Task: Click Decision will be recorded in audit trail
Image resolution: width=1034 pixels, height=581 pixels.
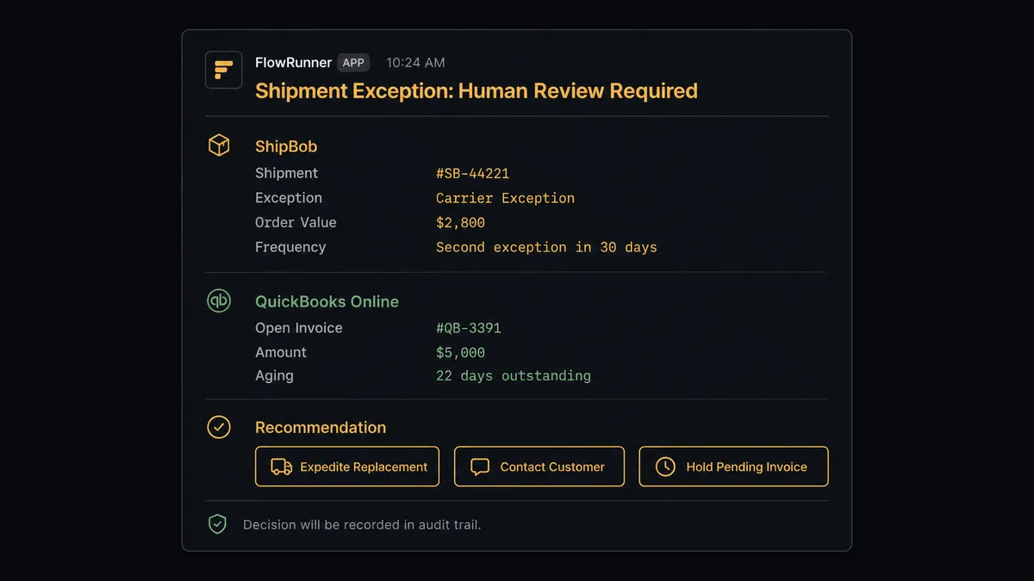Action: click(x=362, y=524)
